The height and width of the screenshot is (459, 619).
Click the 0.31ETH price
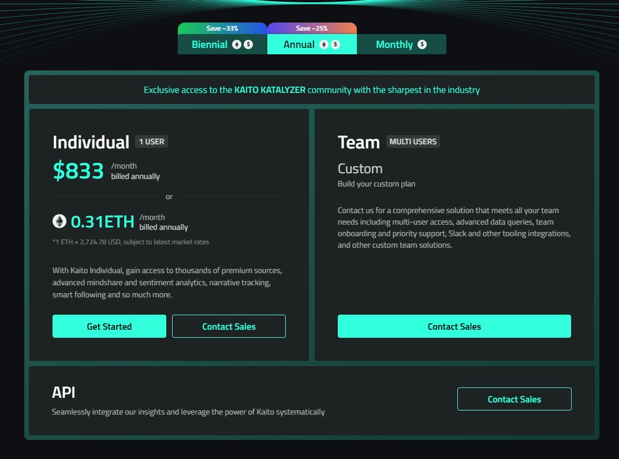pyautogui.click(x=103, y=222)
